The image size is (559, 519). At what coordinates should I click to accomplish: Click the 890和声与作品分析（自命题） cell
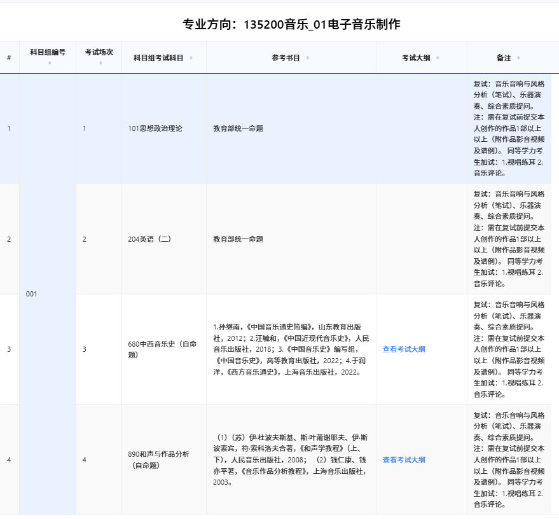tap(159, 459)
